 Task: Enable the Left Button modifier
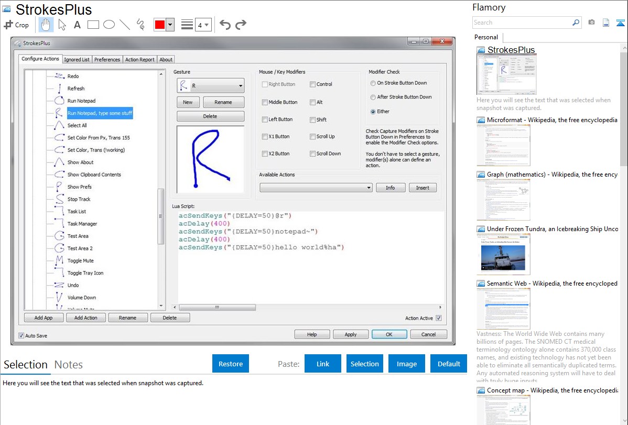tap(265, 119)
